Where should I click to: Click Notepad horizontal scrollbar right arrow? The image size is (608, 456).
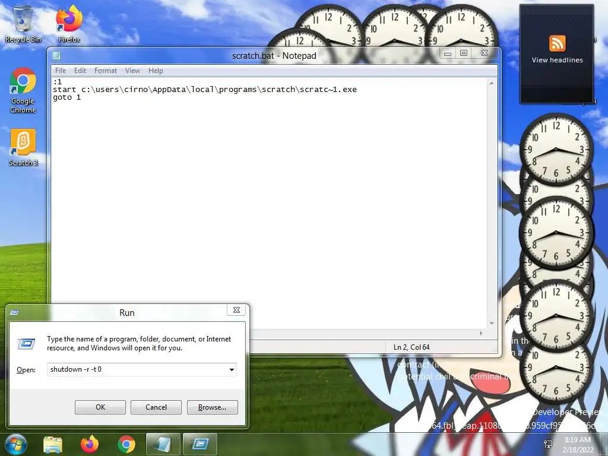[481, 333]
